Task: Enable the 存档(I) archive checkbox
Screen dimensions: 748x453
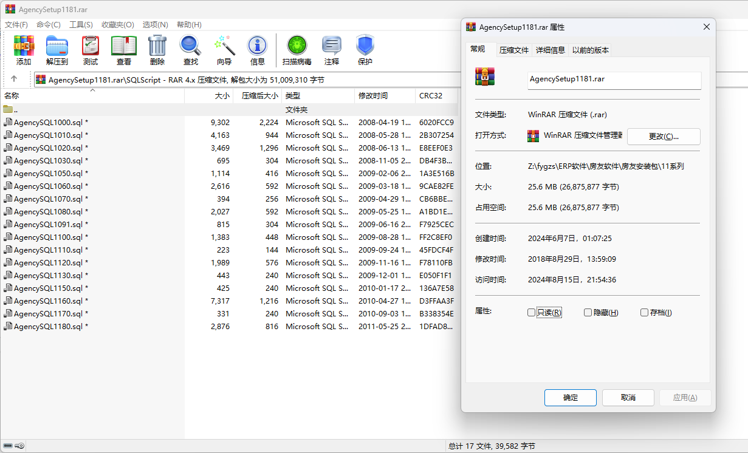Action: pyautogui.click(x=644, y=313)
